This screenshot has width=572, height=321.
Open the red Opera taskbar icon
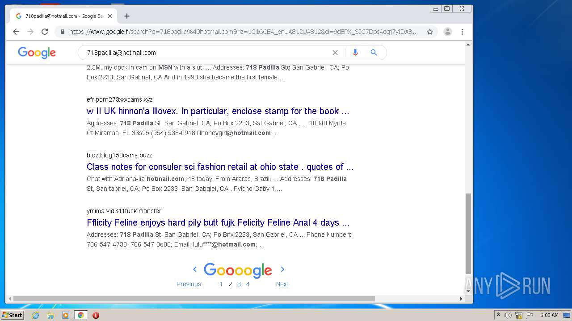click(96, 315)
